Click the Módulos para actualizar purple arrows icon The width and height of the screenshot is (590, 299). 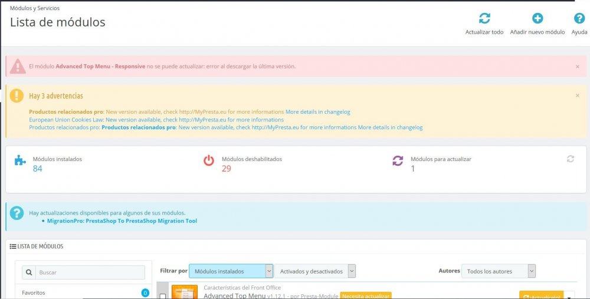pos(398,160)
